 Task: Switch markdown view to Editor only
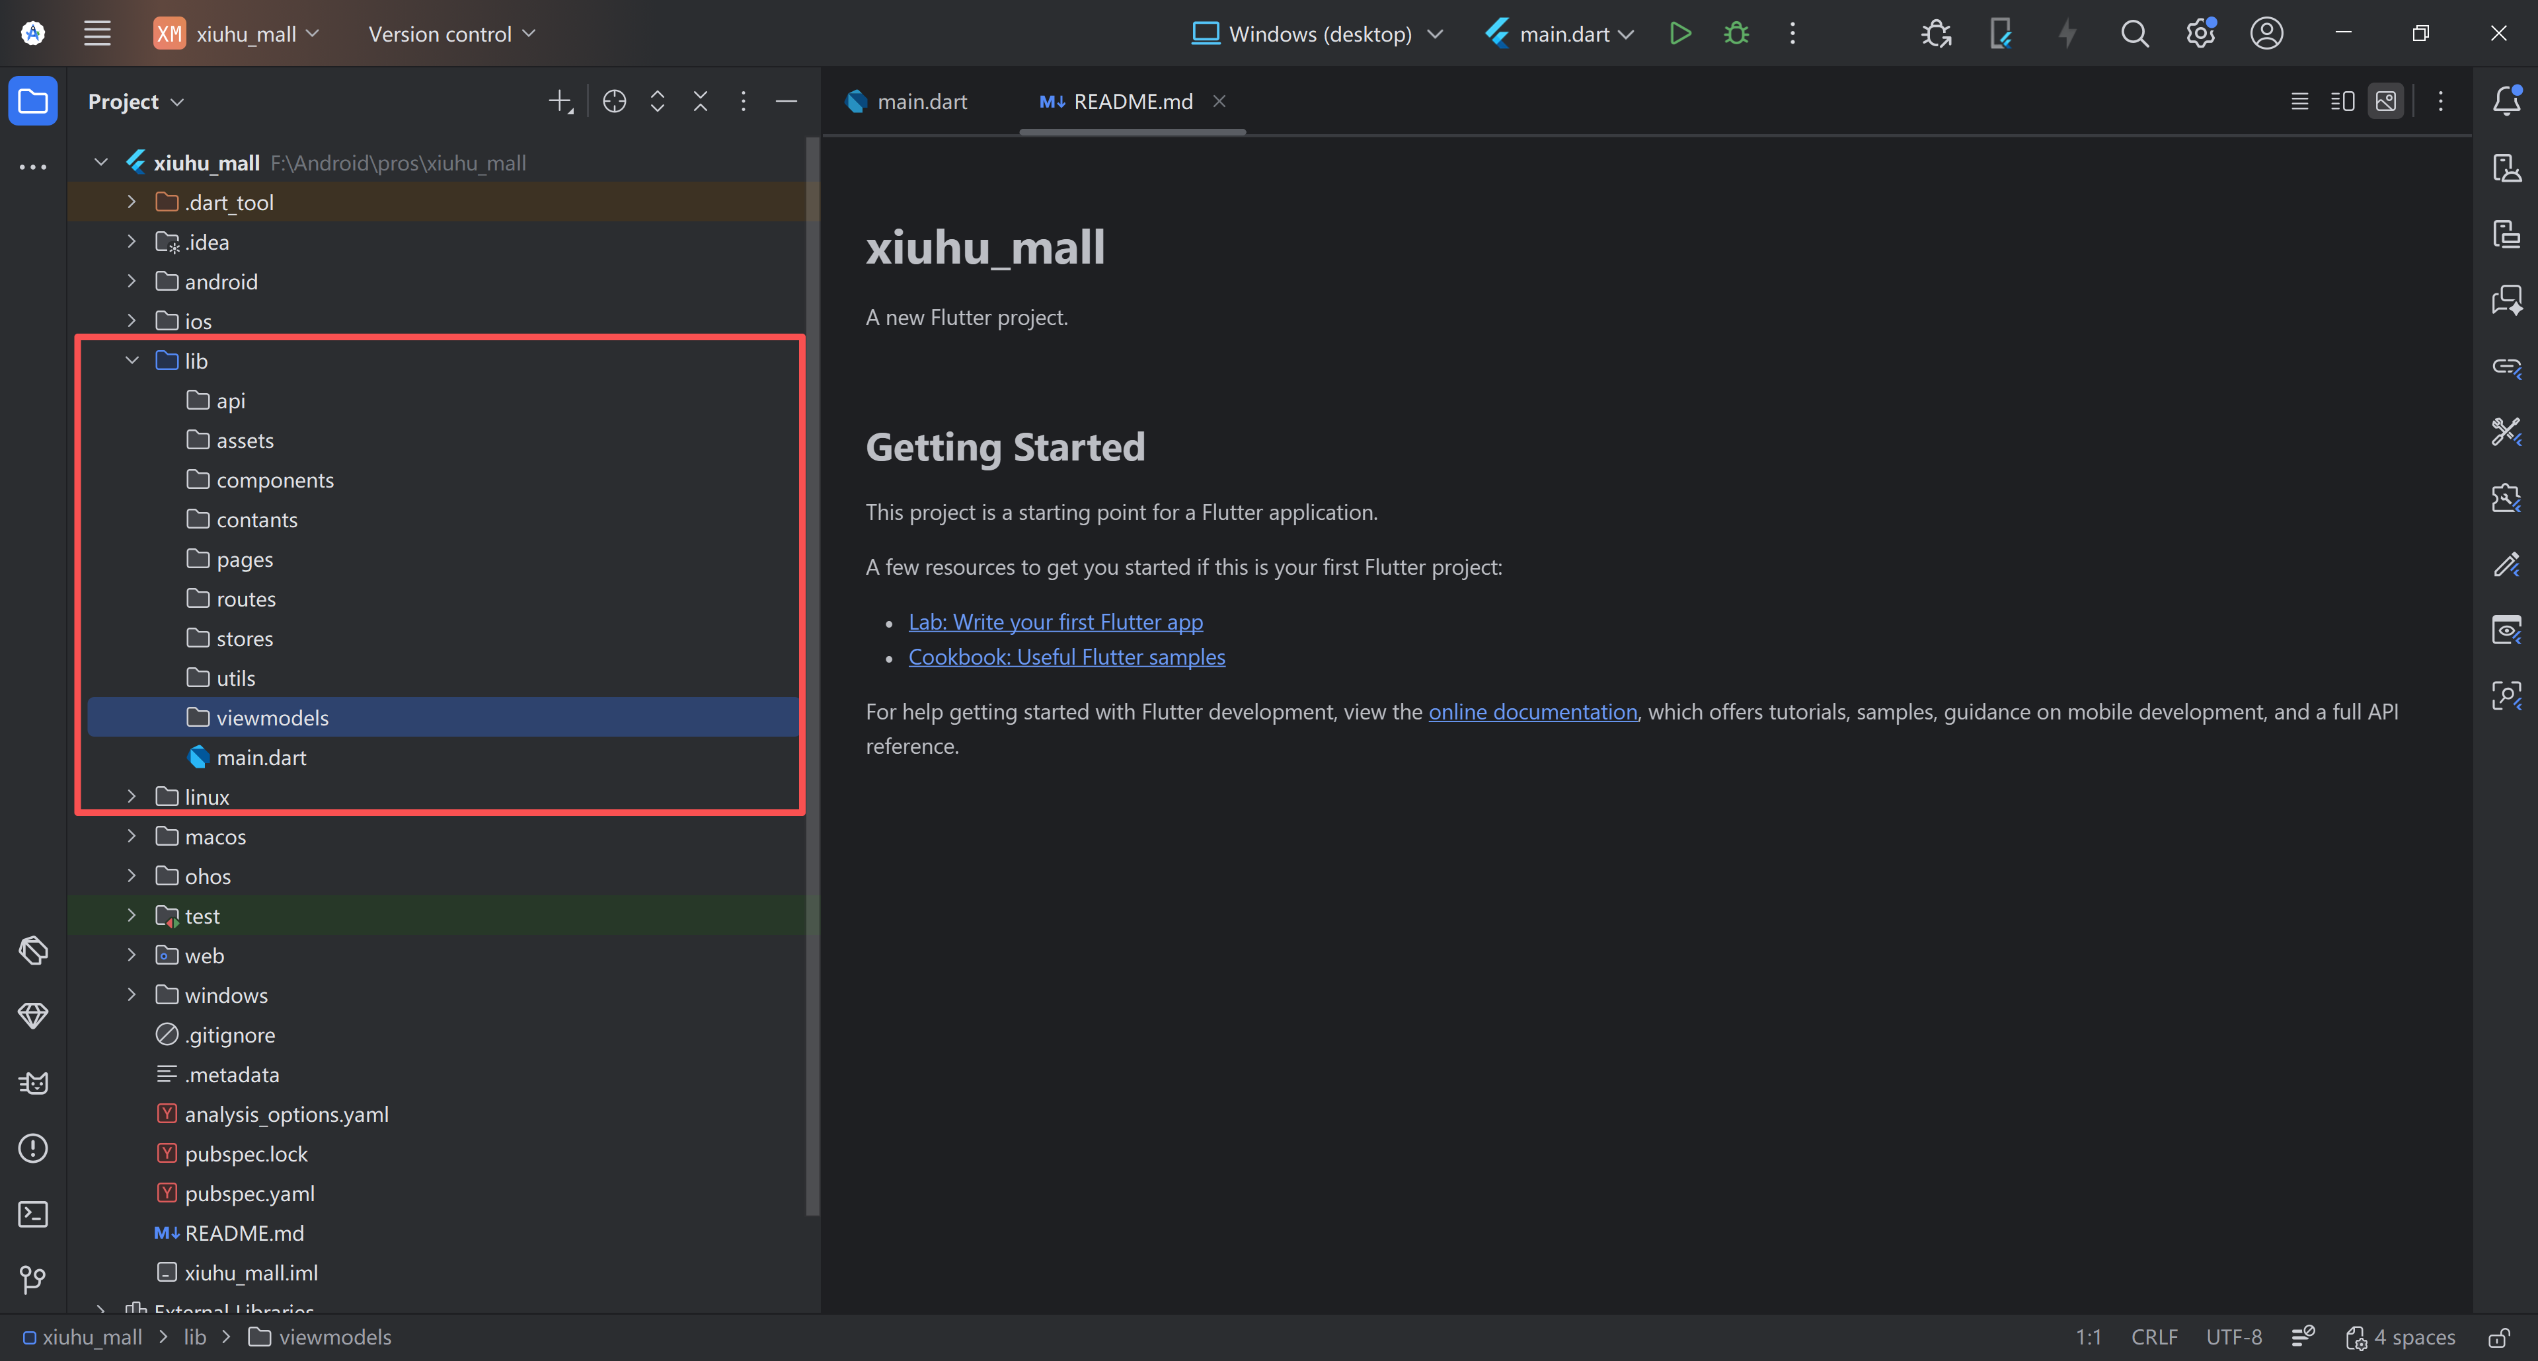click(2299, 102)
